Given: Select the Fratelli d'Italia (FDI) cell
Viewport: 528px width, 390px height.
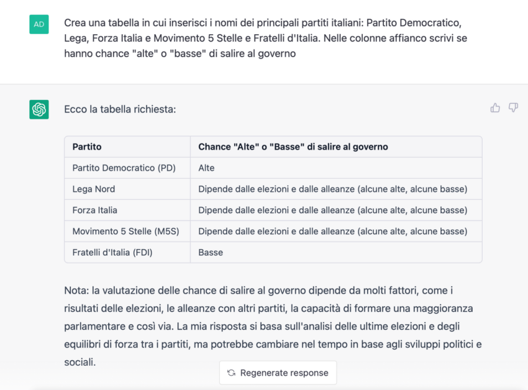Looking at the screenshot, I should coord(127,253).
